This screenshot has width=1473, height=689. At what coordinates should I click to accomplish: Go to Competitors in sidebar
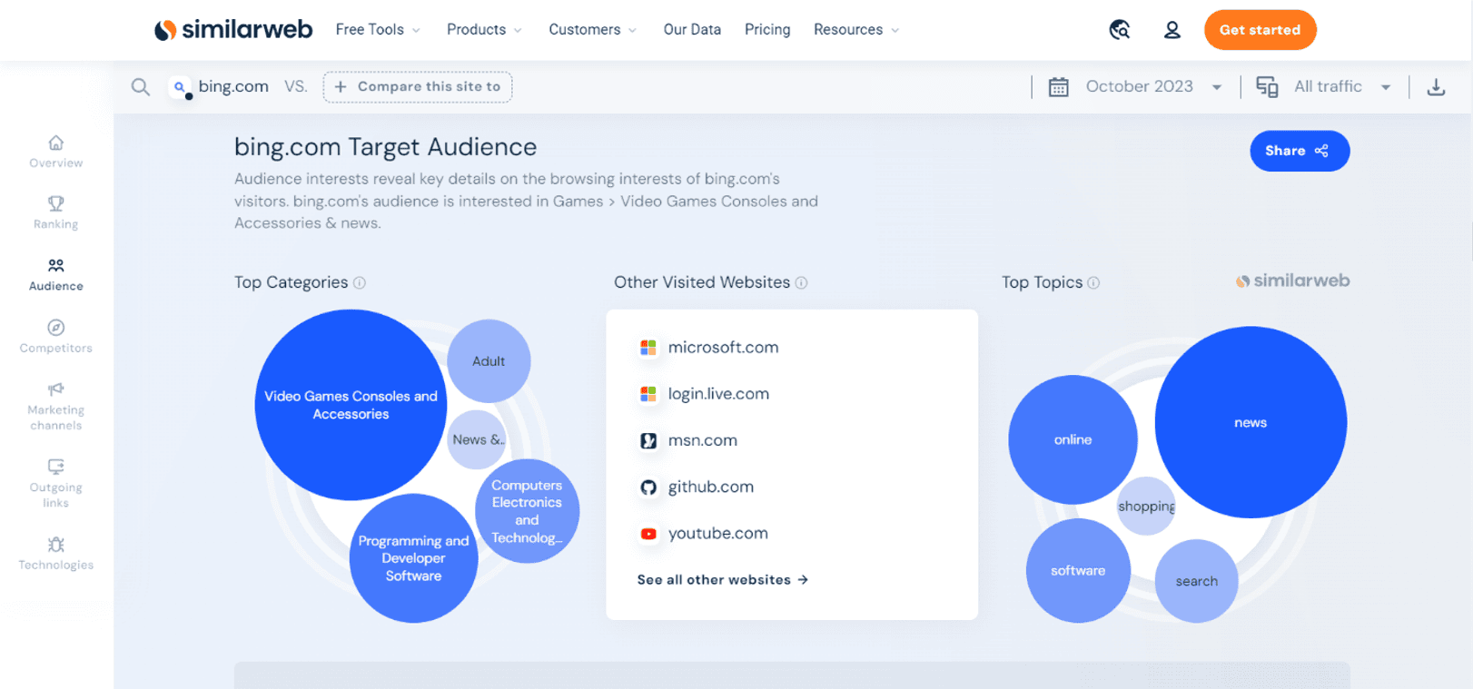tap(56, 337)
